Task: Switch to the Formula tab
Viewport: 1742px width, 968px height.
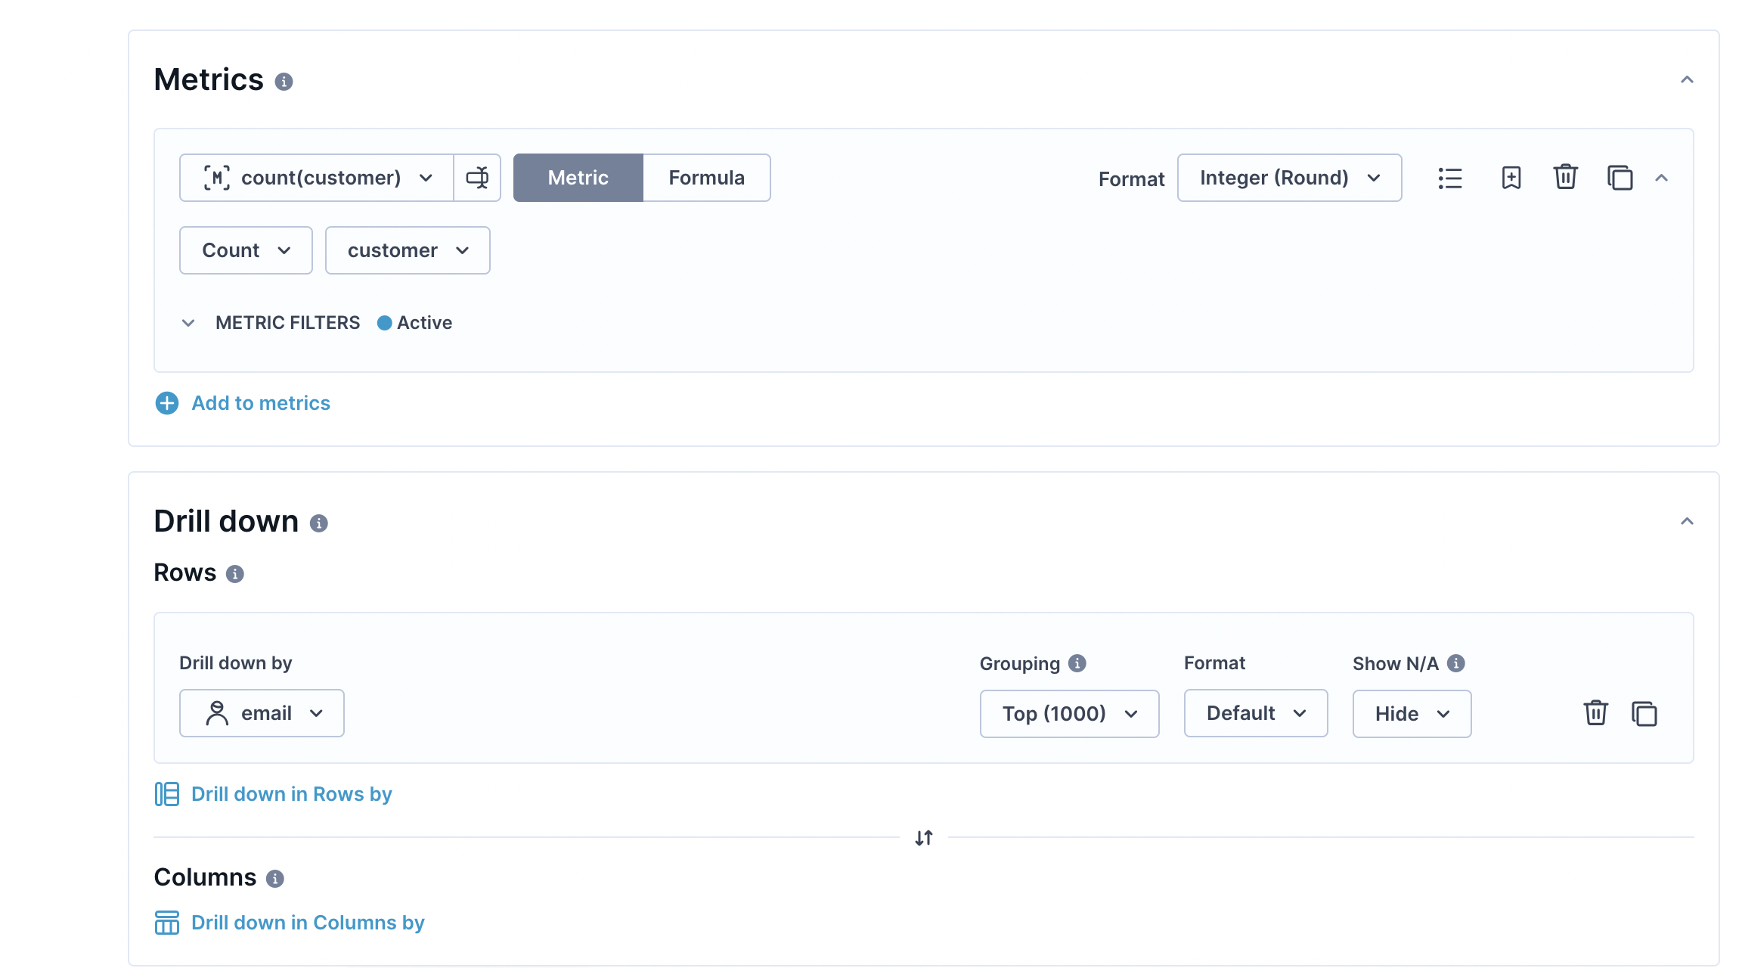Action: (706, 178)
